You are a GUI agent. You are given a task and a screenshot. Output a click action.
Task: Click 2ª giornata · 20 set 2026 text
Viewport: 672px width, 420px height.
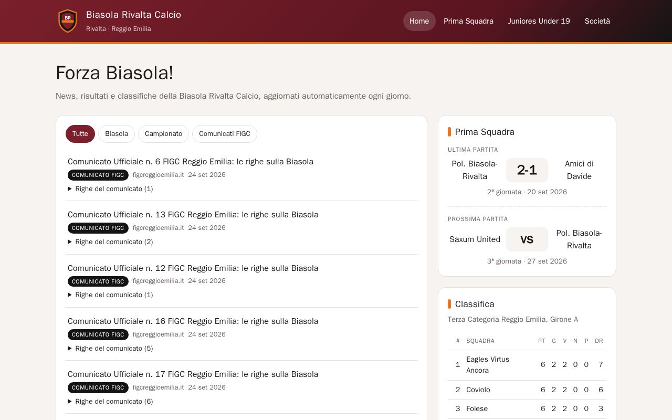527,192
